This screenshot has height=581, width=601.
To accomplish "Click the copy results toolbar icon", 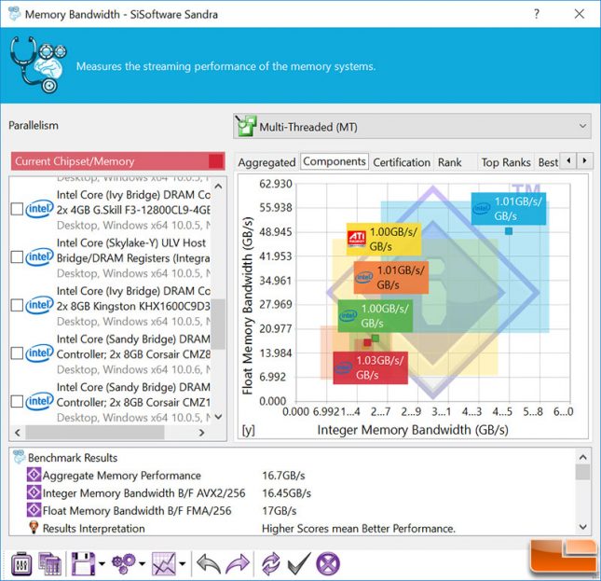I will [49, 563].
